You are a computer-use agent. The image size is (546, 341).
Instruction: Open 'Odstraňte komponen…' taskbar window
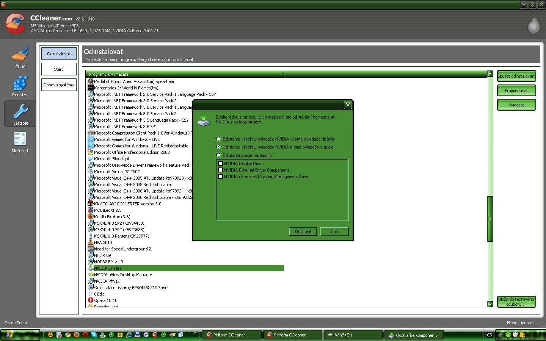pyautogui.click(x=414, y=335)
